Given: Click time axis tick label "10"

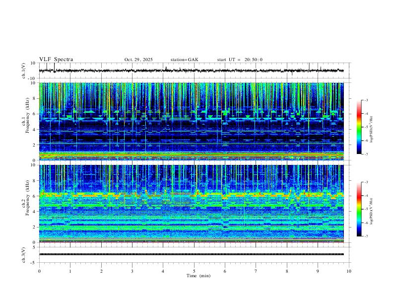Looking at the screenshot, I should click(x=349, y=271).
